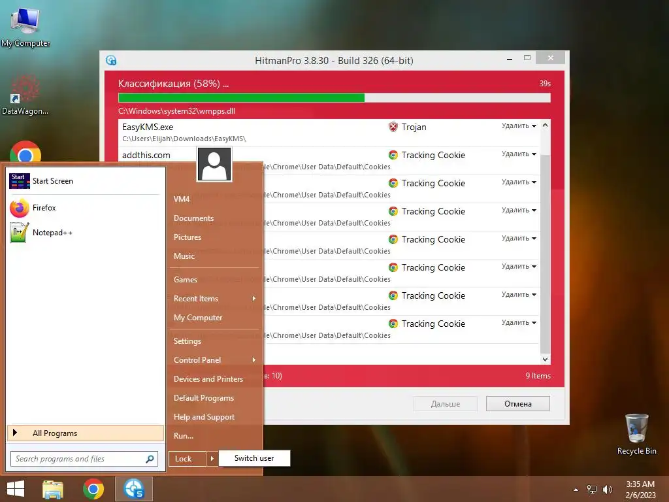Open Удалить dropdown for the last Tracking Cookie row
Image resolution: width=669 pixels, height=502 pixels.
(x=519, y=323)
